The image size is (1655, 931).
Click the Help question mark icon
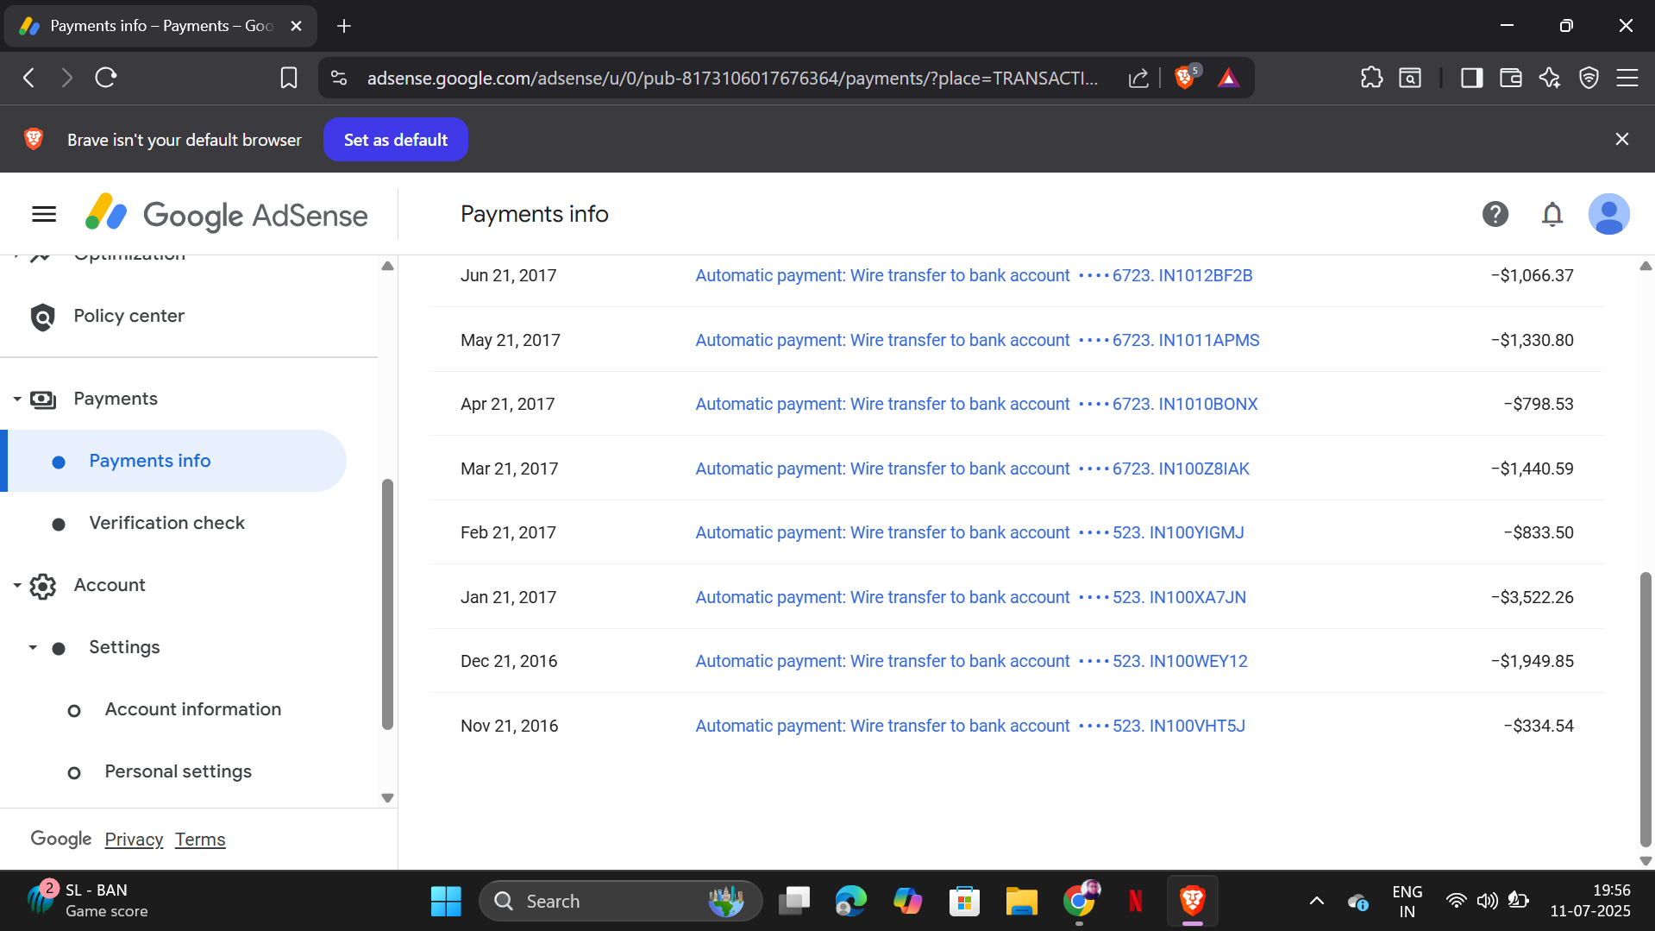tap(1495, 214)
